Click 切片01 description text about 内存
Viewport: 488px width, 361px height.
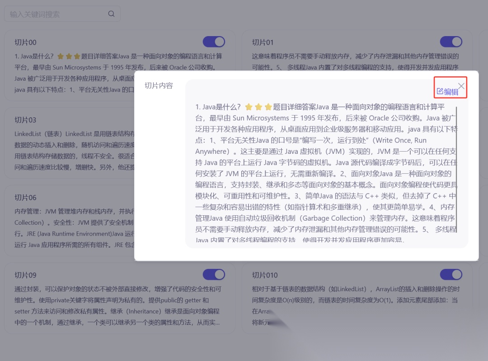tap(356, 61)
